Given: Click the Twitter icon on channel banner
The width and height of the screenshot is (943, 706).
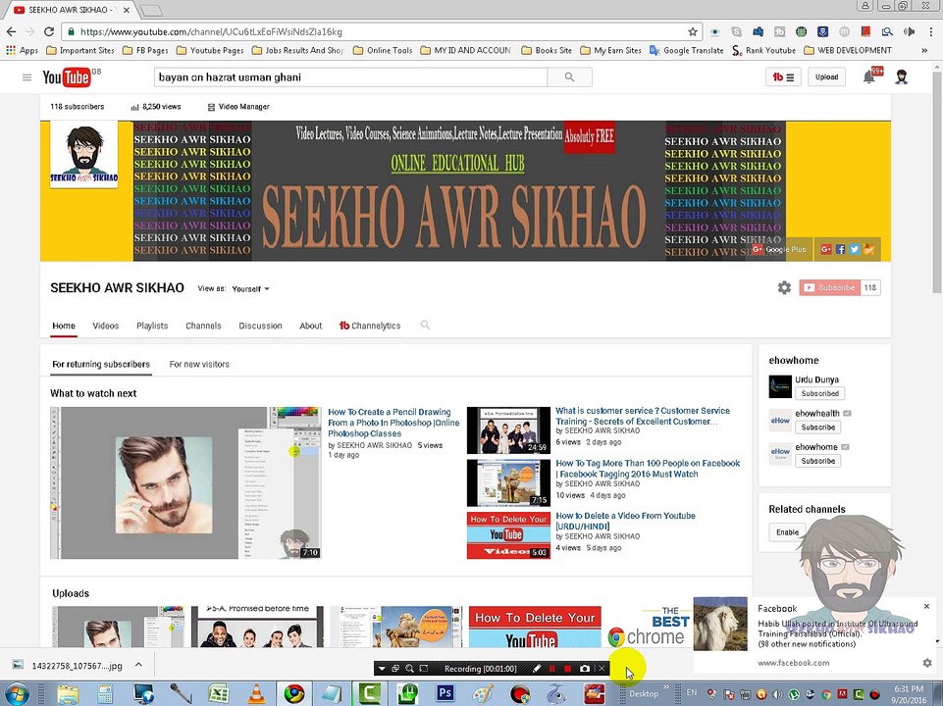Looking at the screenshot, I should pyautogui.click(x=854, y=249).
